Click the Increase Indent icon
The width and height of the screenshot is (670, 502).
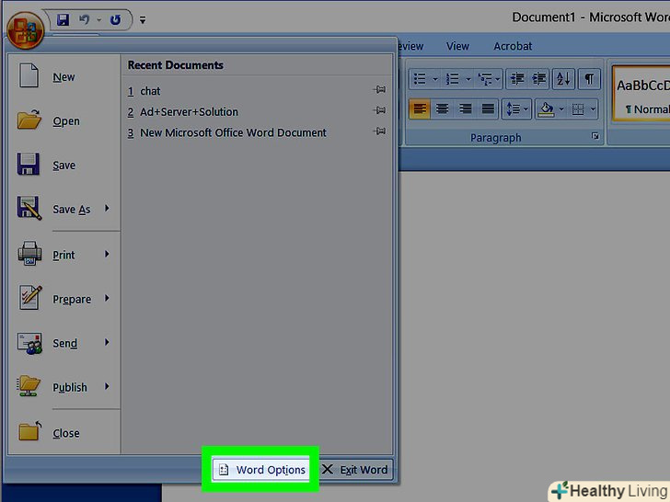tap(539, 79)
